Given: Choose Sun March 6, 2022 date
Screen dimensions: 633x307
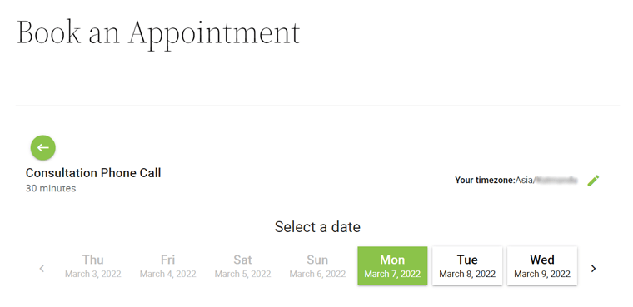Looking at the screenshot, I should (317, 266).
